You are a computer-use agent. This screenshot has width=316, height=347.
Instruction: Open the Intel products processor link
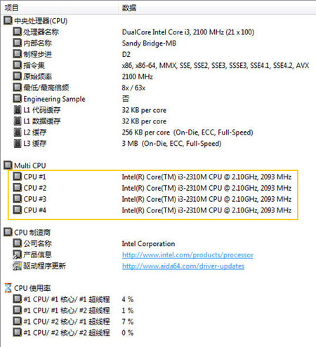point(187,254)
